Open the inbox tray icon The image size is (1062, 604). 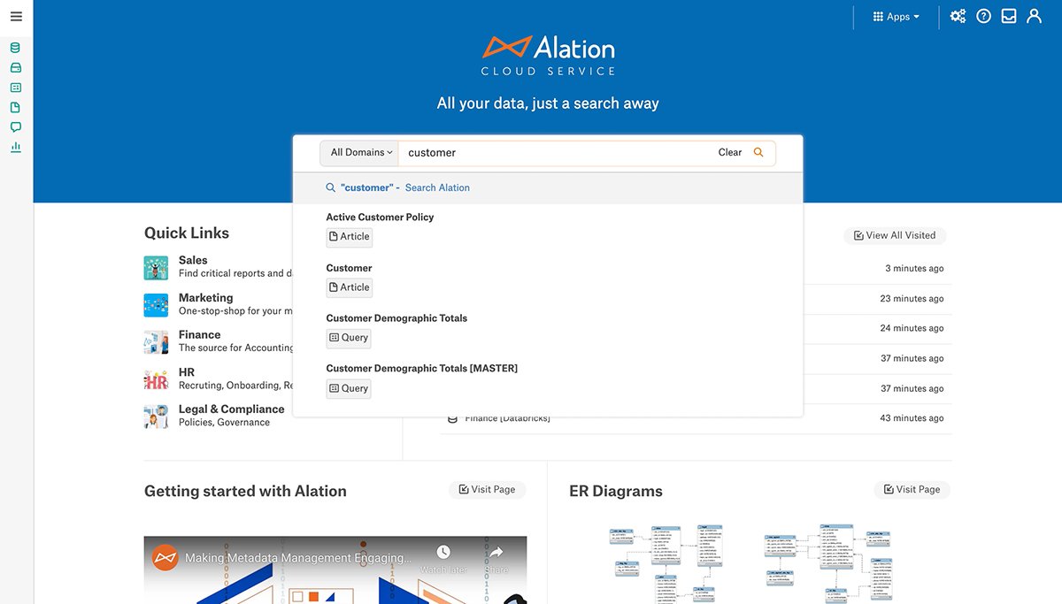[x=1009, y=17]
